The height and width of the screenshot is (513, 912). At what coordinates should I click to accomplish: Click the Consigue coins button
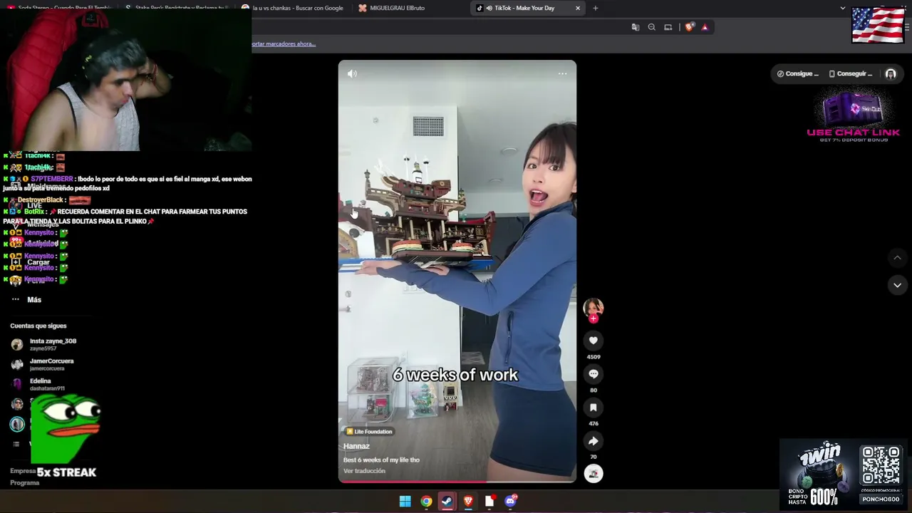[x=798, y=73]
